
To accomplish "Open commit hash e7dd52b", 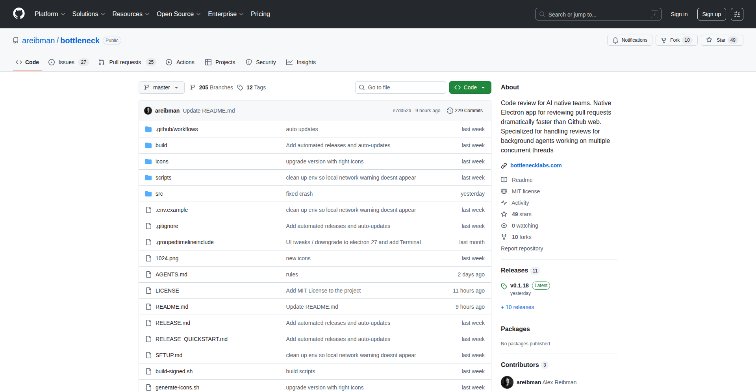I will tap(402, 111).
